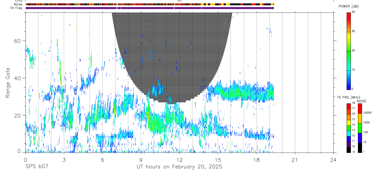Click the x-axis tick label '0'

[x=25, y=160]
